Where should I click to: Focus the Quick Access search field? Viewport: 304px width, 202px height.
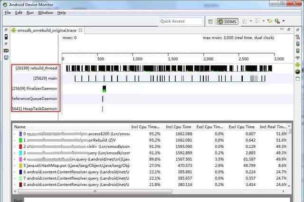[180, 21]
